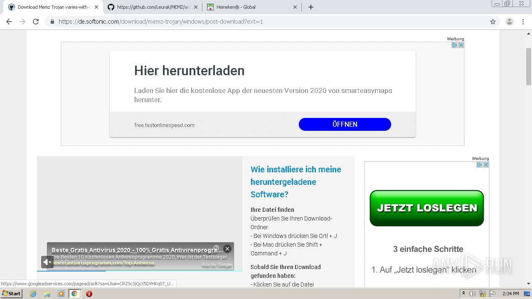Open the Beste Gratis Antivirus 2020 link
The width and height of the screenshot is (532, 299).
(137, 250)
